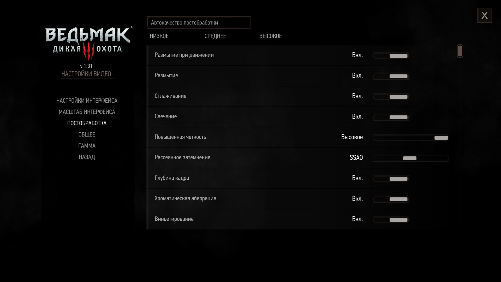
Task: Select the ВЫСОКОЕ quality preset
Action: click(271, 36)
